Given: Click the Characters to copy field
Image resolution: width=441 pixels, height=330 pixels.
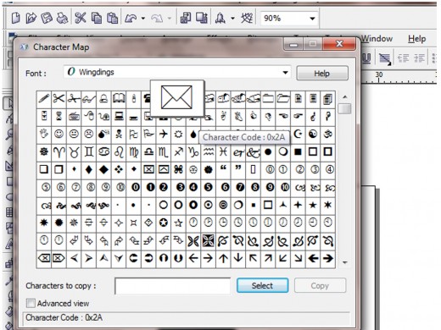Looking at the screenshot, I should (172, 286).
